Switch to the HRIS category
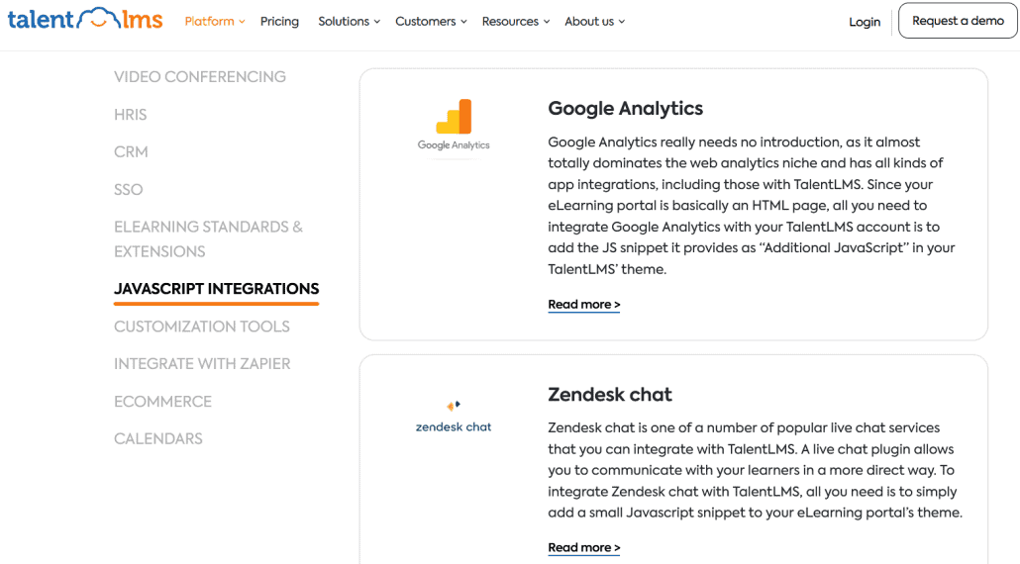1020x564 pixels. (131, 115)
